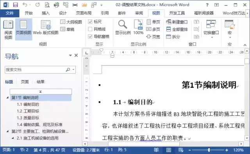
Task: Show Pages (页面) tab in navigation pane
Action: 25,82
